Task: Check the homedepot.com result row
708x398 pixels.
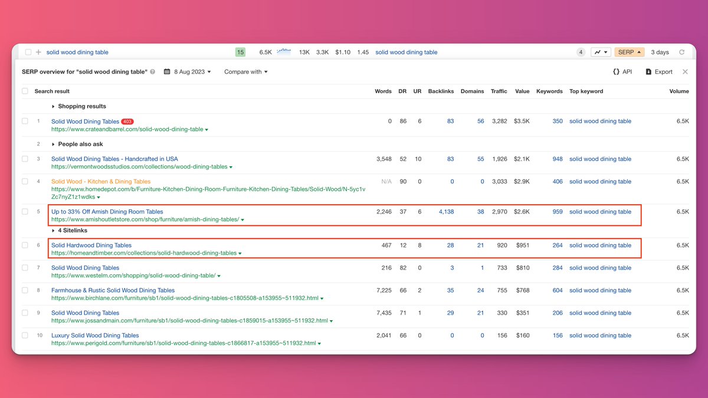Action: 25,182
